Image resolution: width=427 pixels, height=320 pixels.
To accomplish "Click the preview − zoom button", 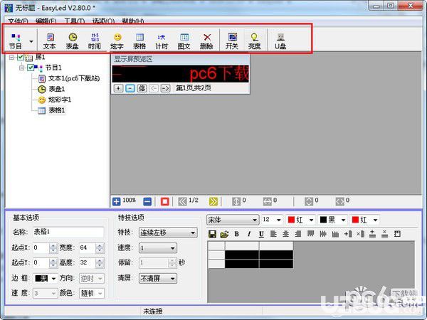I will click(130, 88).
